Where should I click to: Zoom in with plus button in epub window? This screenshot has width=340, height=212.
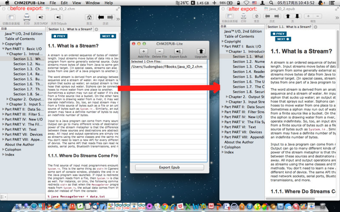click(x=309, y=16)
